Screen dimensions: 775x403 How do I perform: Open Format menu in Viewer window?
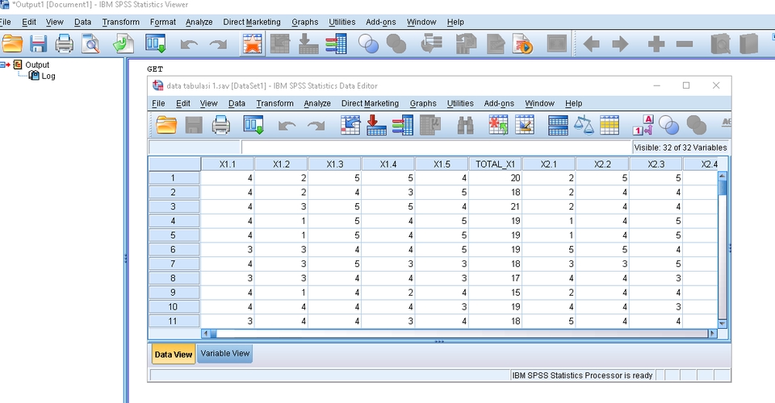point(162,22)
